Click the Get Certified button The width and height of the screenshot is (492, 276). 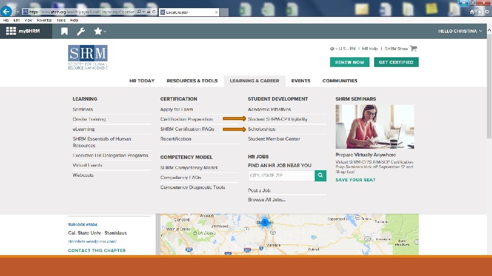coord(396,62)
